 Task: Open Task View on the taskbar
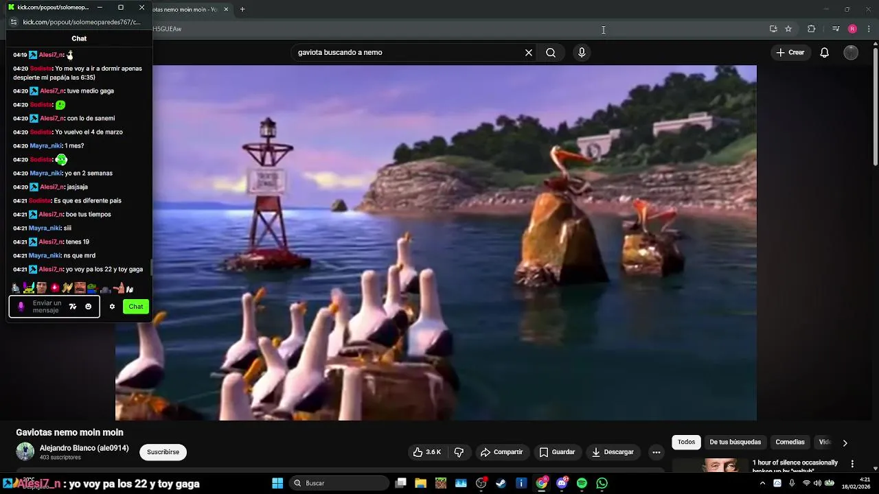coord(401,483)
